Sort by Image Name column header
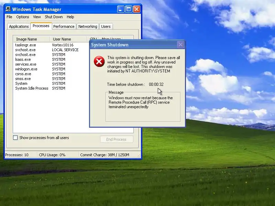 click(32, 39)
